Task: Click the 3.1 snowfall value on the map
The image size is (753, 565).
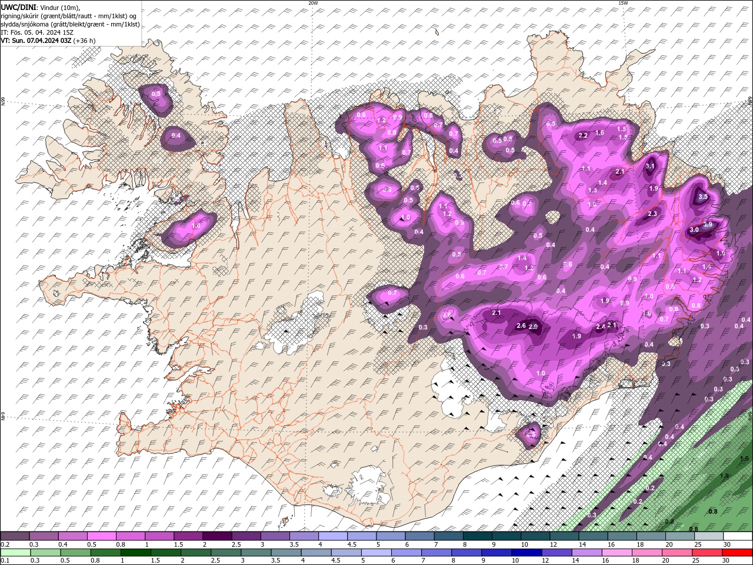Action: (x=650, y=167)
